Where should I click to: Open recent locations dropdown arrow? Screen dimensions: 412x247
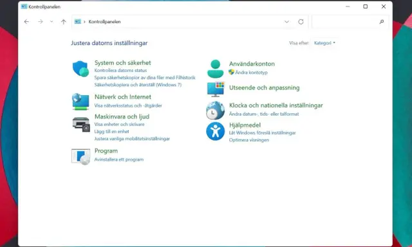[x=51, y=22]
